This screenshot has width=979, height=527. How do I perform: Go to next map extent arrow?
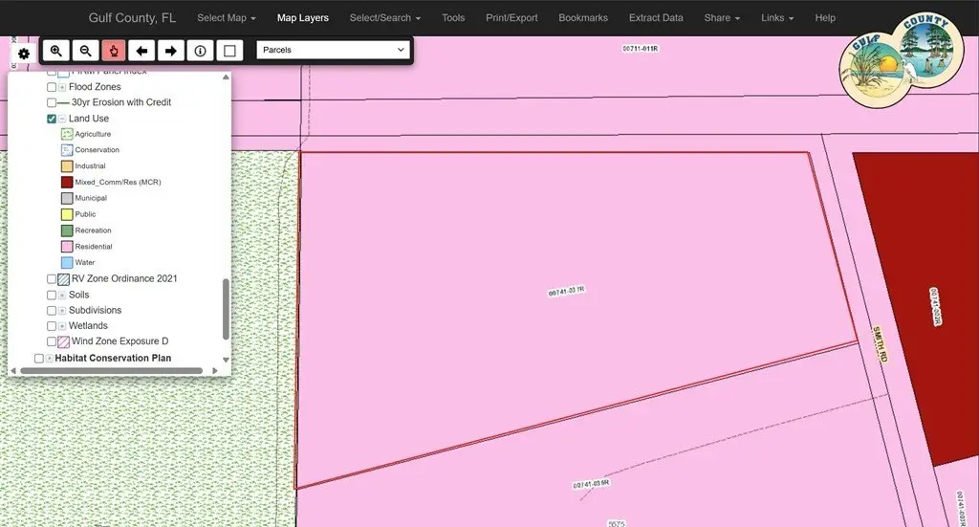coord(171,51)
